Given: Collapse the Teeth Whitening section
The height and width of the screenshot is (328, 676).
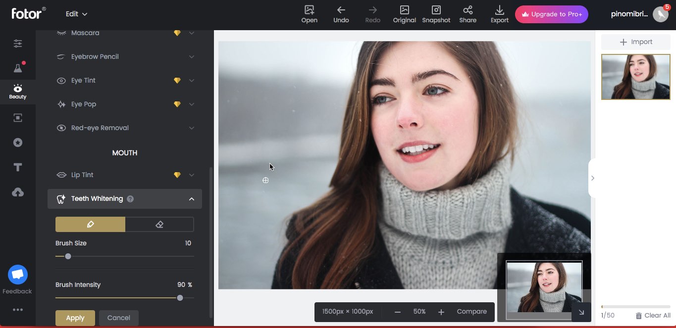Looking at the screenshot, I should [191, 199].
